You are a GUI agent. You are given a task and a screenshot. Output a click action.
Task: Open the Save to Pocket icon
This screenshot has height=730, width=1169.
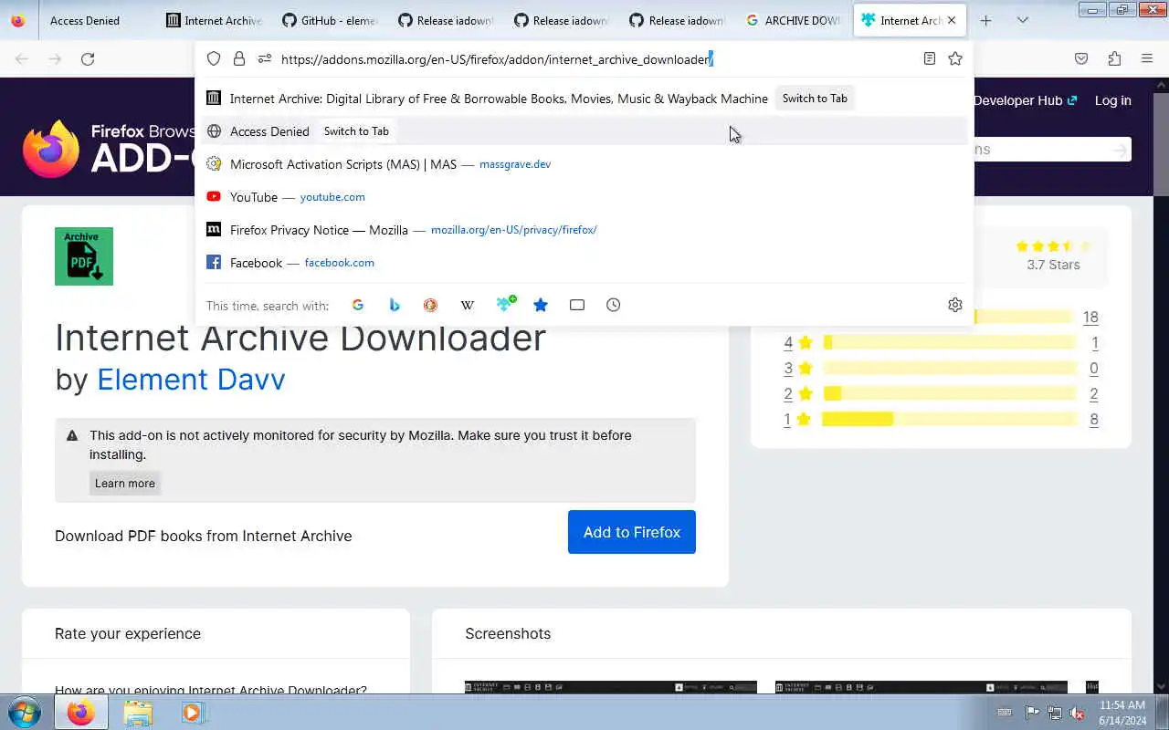click(x=1081, y=58)
